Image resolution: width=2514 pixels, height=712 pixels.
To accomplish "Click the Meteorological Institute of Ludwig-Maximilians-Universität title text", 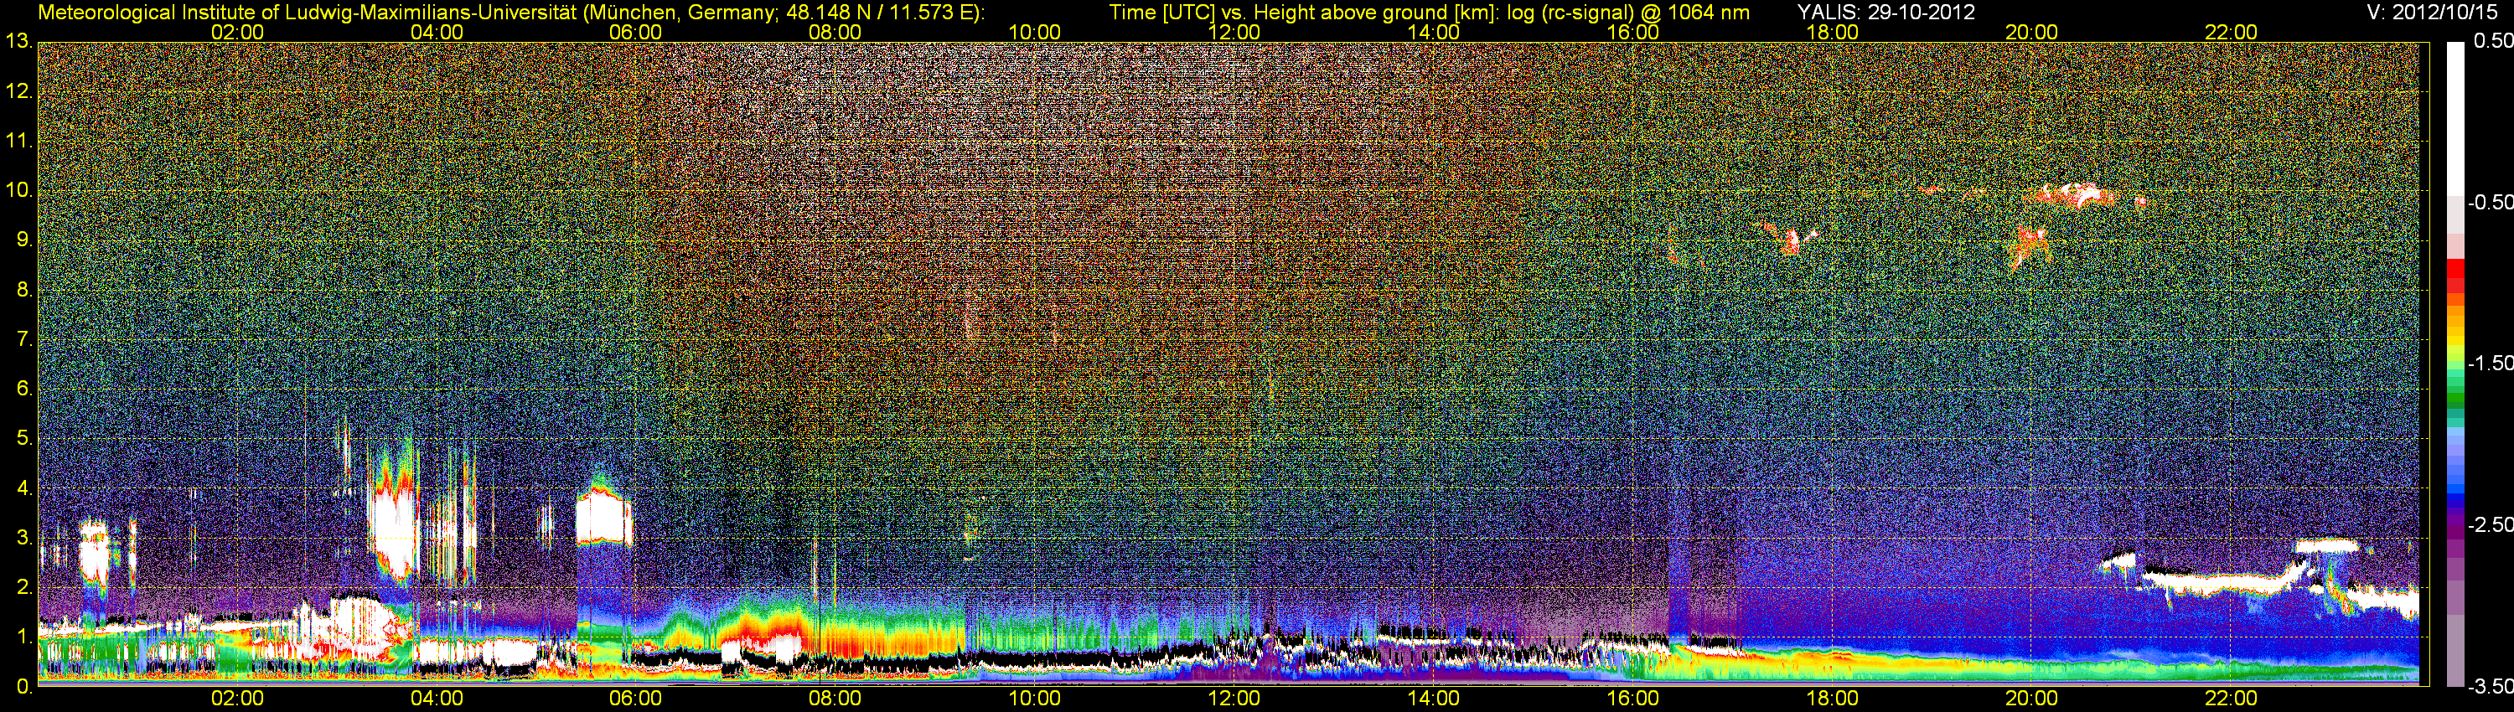I will tap(510, 13).
